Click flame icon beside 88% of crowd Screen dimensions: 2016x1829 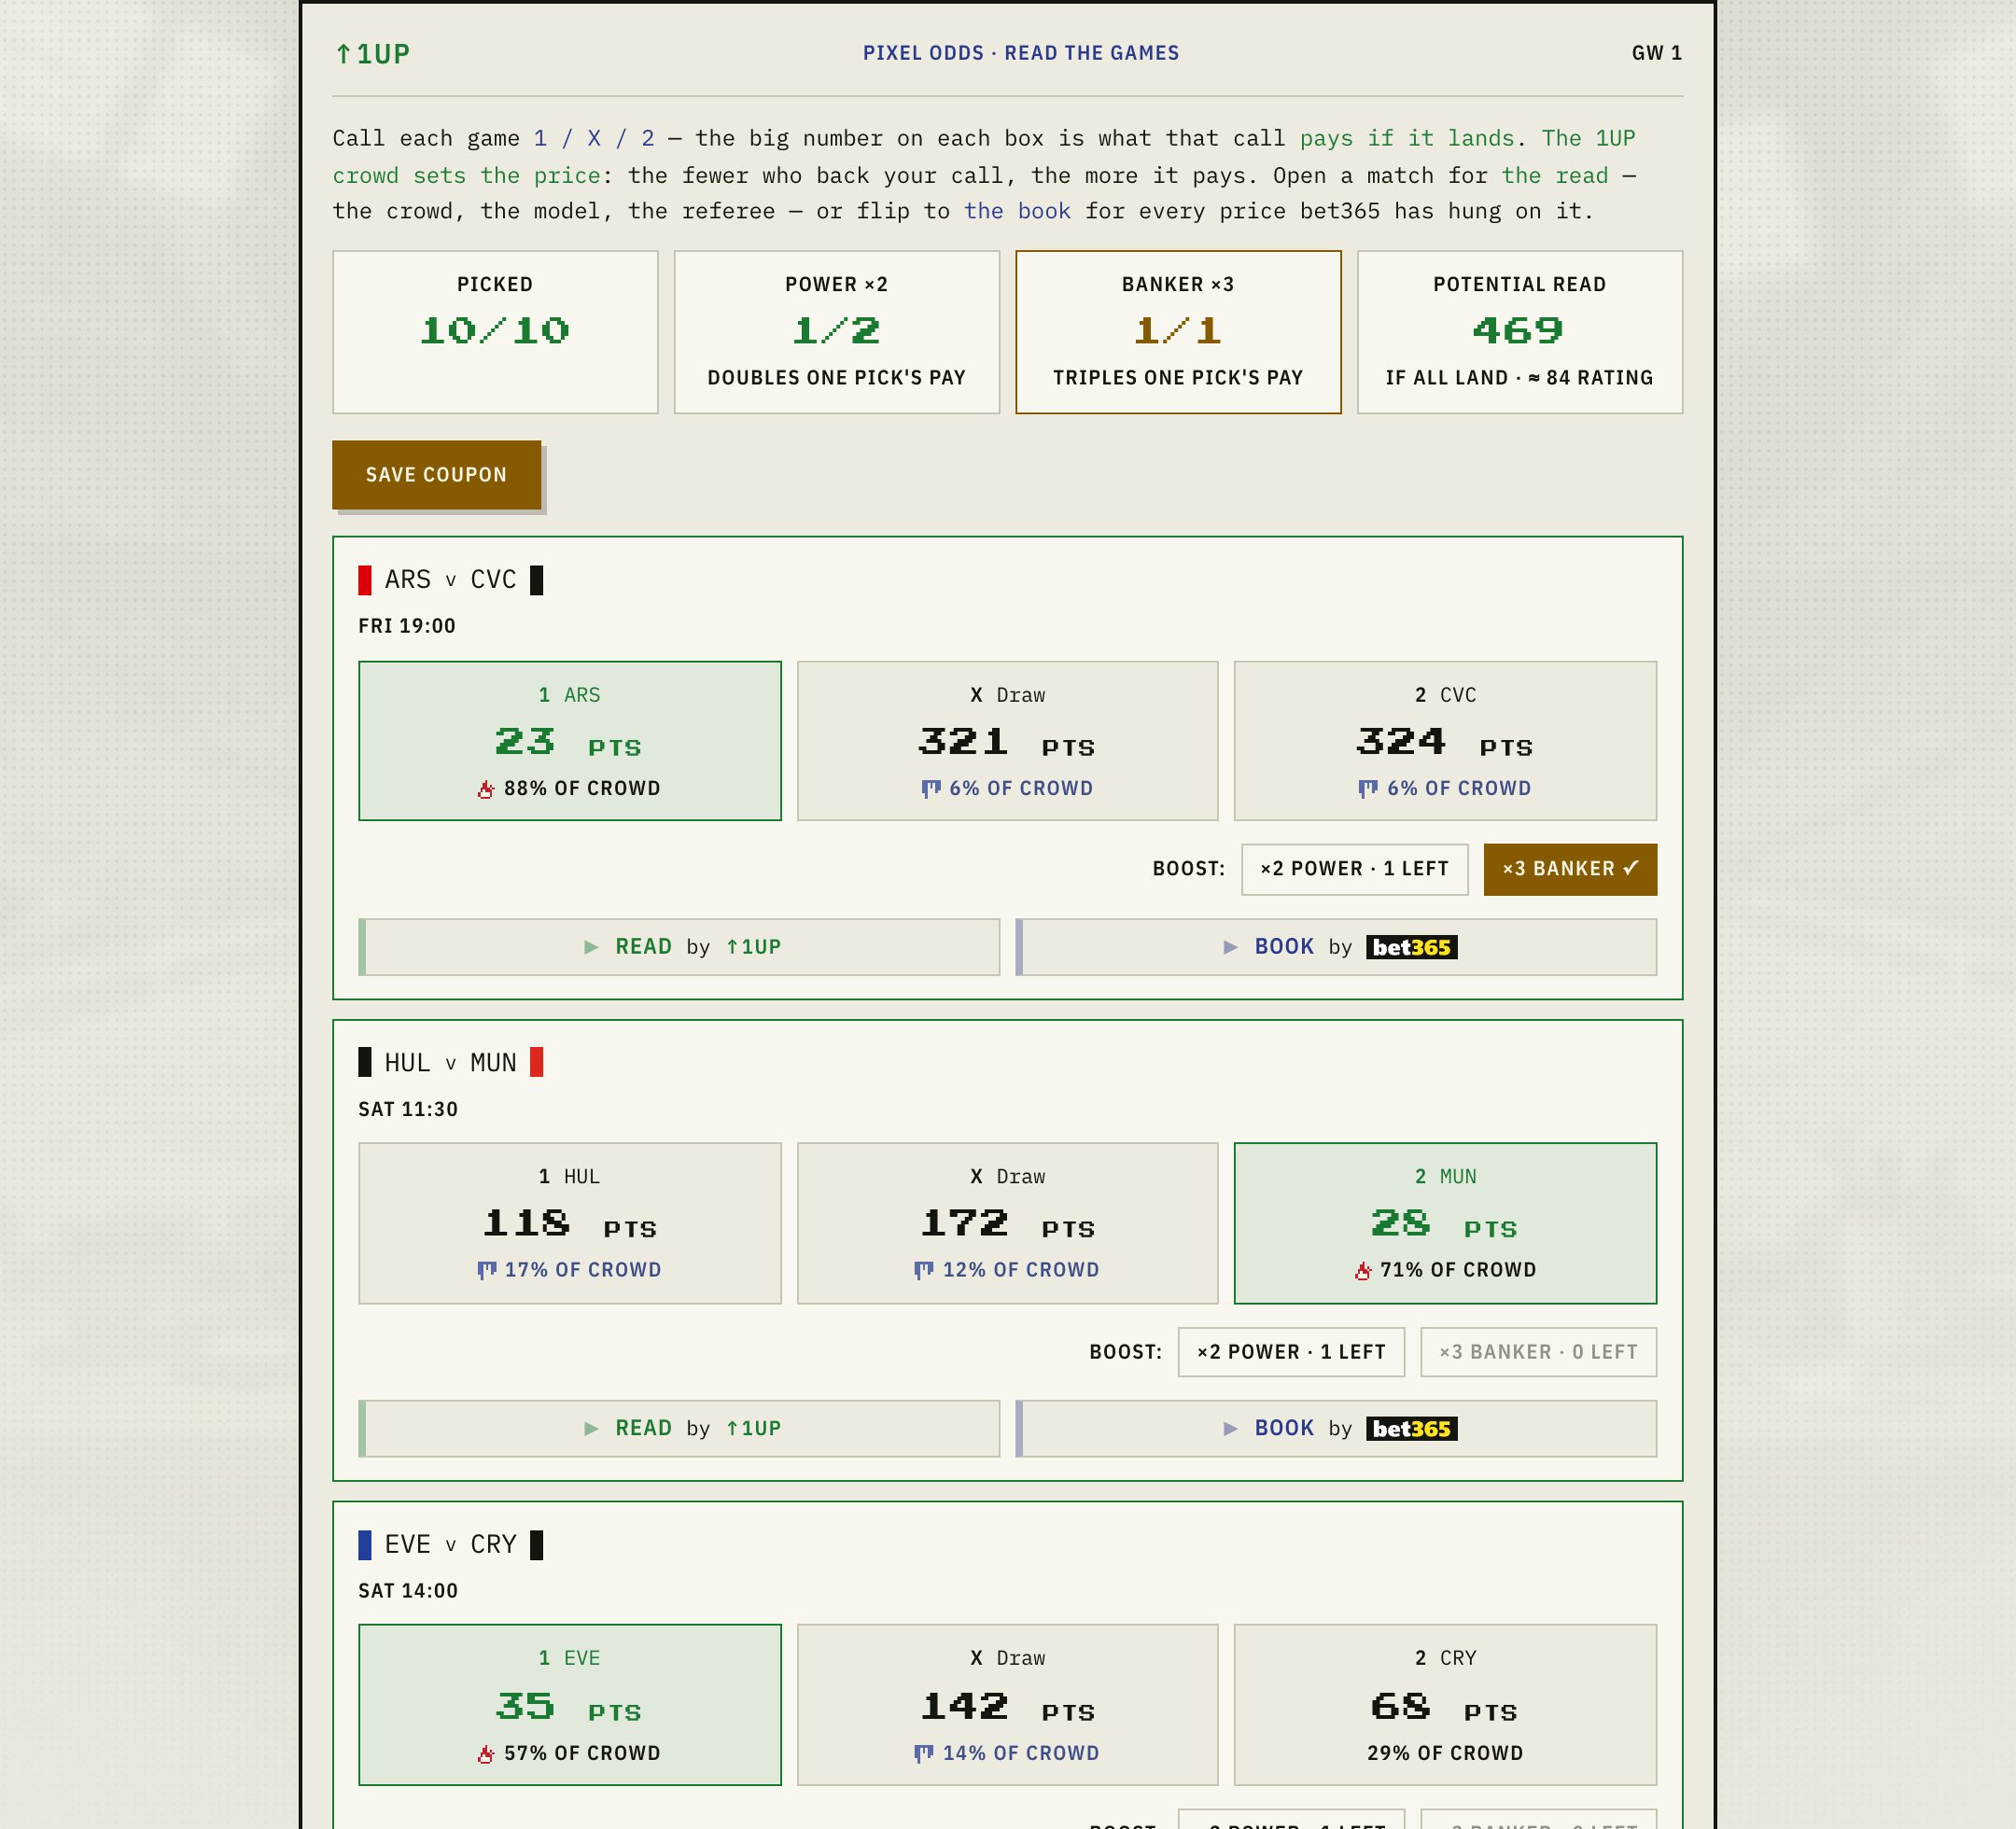pos(486,789)
